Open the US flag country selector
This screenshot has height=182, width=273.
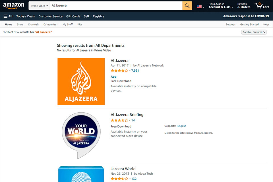point(200,7)
